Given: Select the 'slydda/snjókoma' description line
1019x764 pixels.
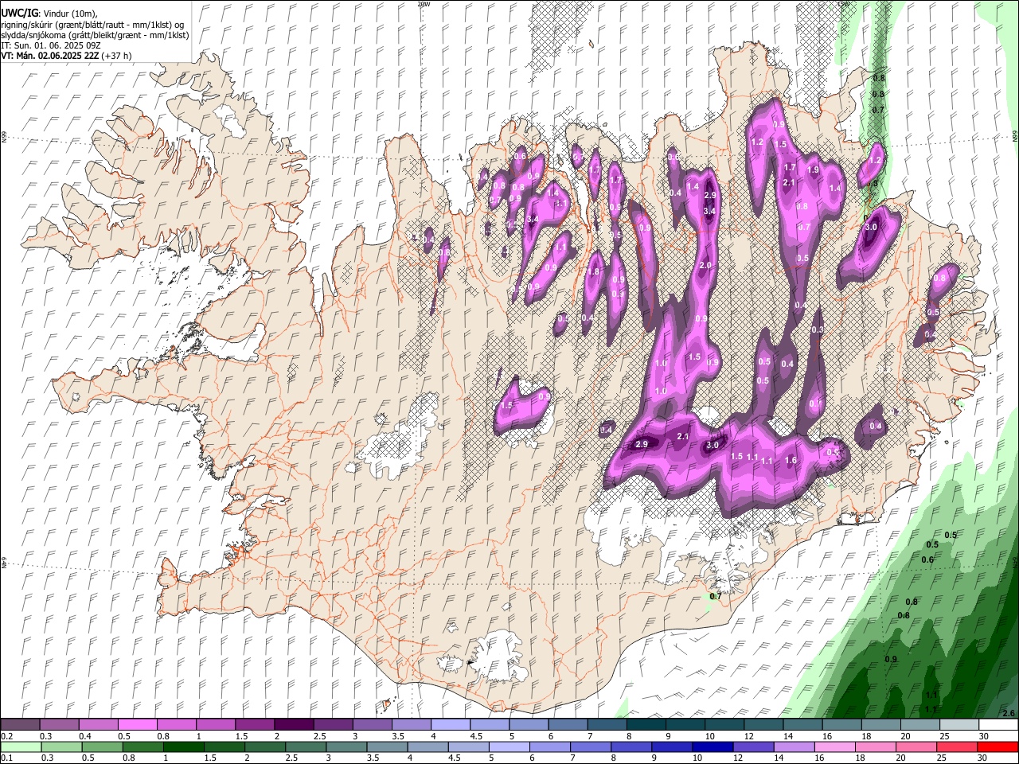Looking at the screenshot, I should click(x=95, y=35).
